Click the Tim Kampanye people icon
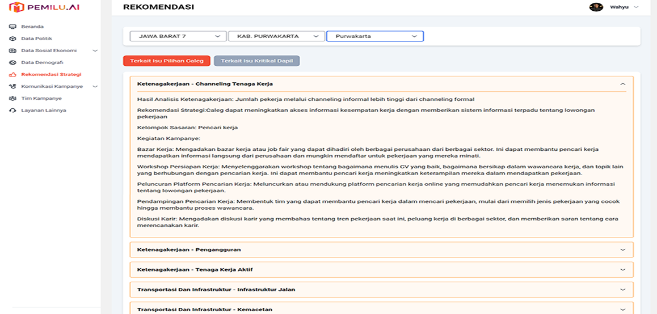The width and height of the screenshot is (657, 314). tap(12, 98)
